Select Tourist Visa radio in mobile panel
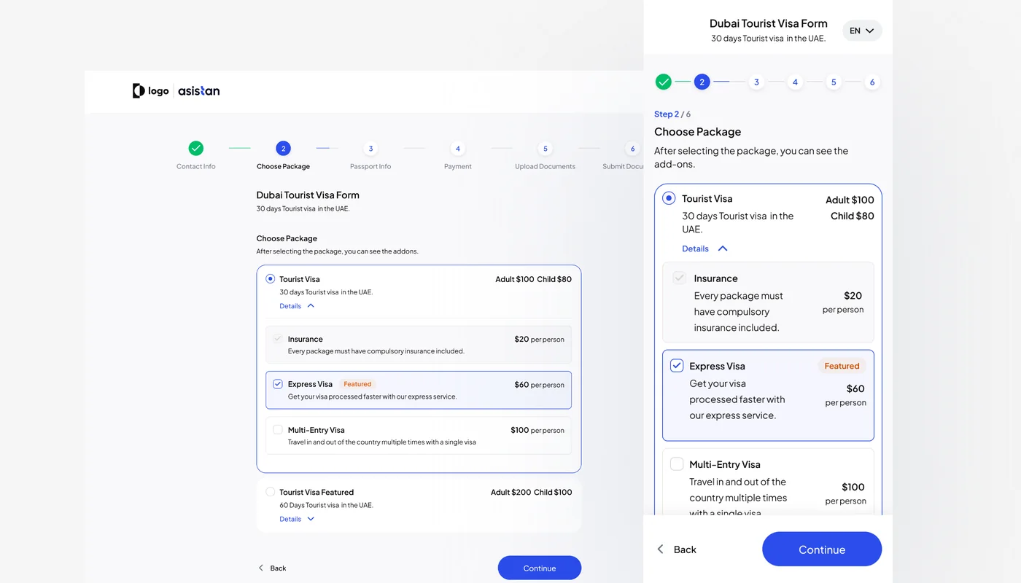The image size is (1021, 583). [669, 198]
